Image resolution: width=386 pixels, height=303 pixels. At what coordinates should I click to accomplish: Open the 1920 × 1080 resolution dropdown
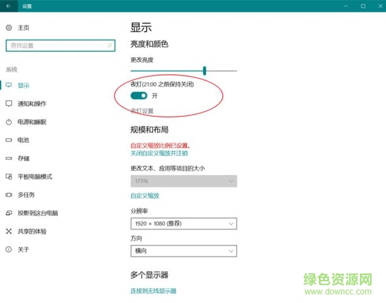pos(184,224)
